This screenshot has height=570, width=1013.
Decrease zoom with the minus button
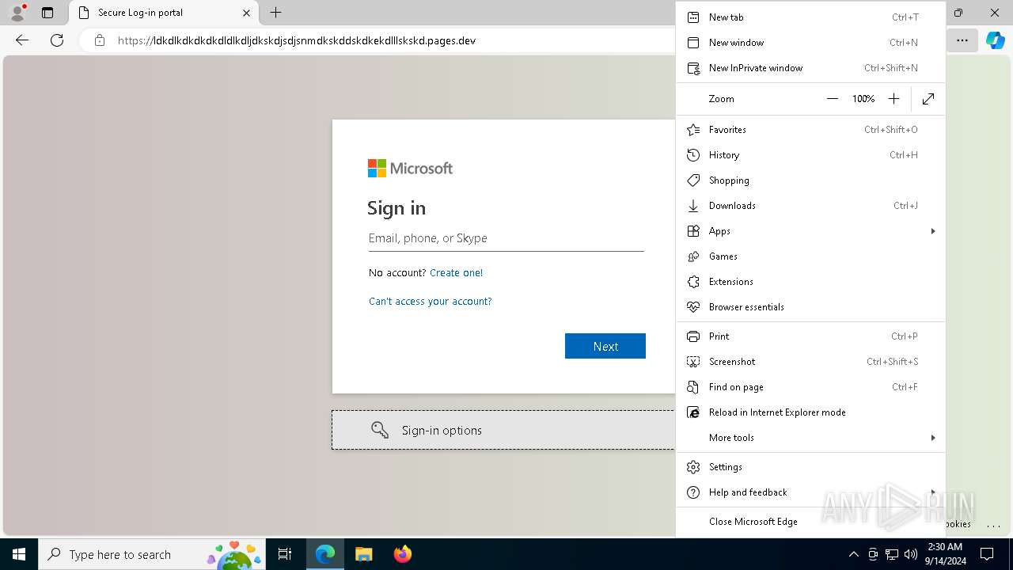click(832, 99)
